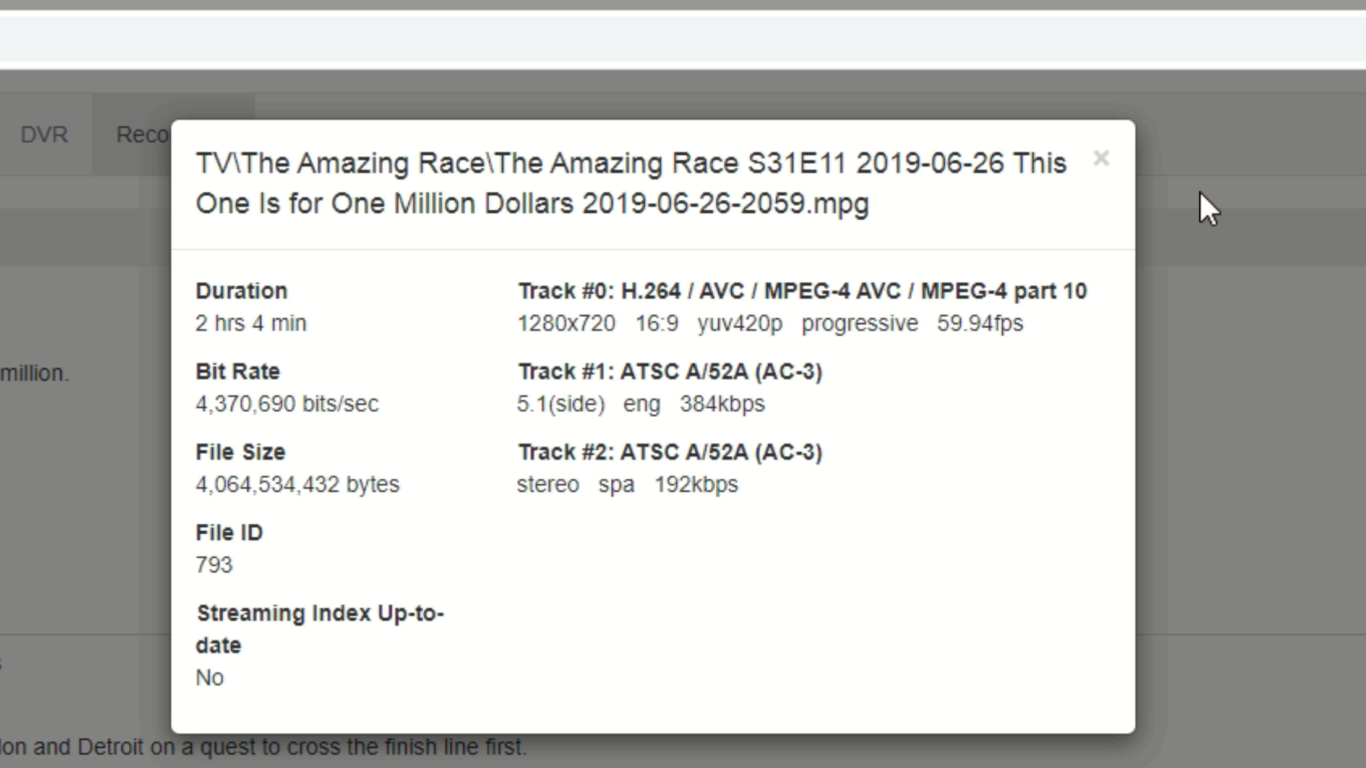Click the 4,370,690 bits/sec value

[x=287, y=404]
